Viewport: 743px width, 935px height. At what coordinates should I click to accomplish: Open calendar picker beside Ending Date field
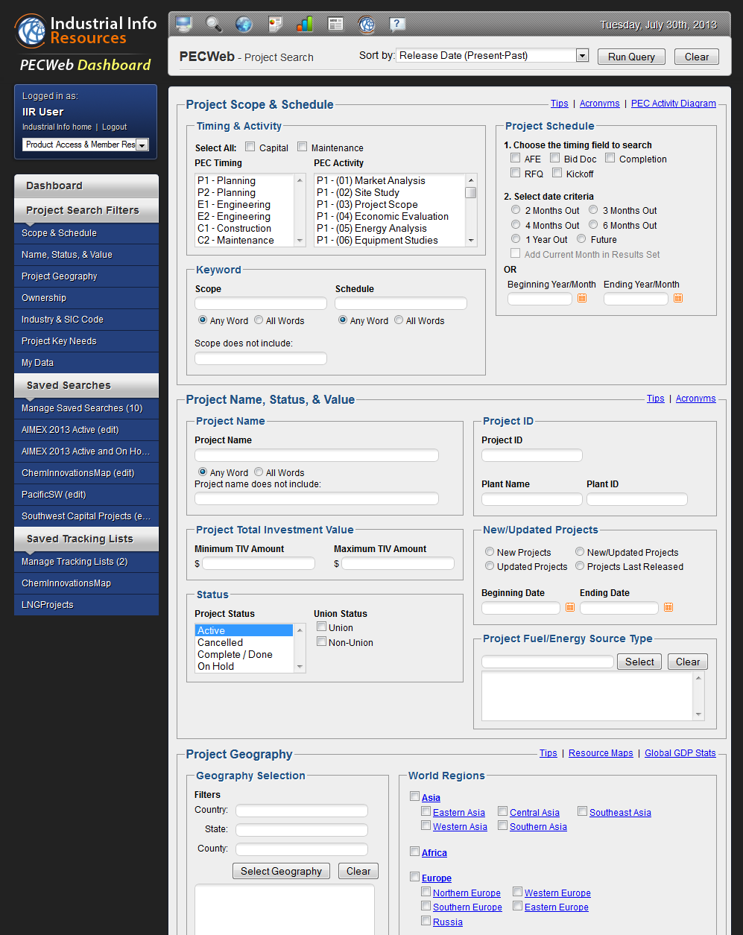[x=668, y=608]
